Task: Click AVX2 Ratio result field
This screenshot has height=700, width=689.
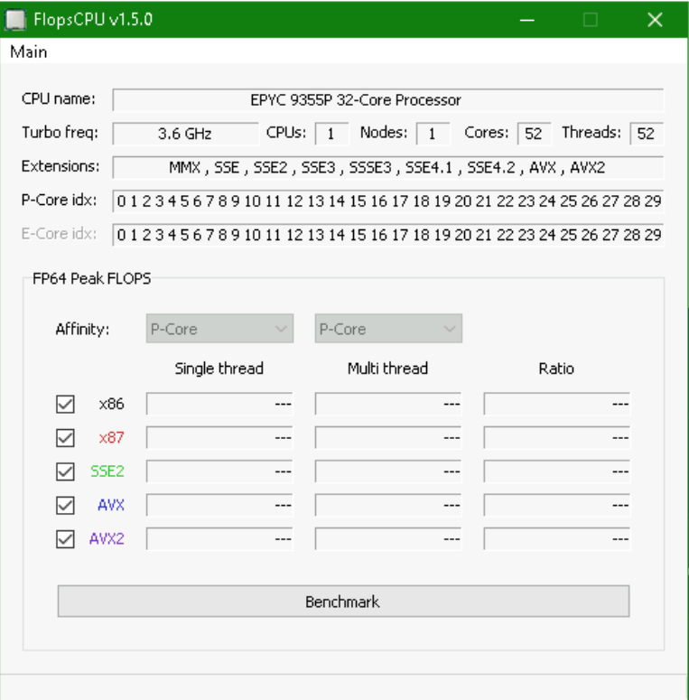Action: 557,539
